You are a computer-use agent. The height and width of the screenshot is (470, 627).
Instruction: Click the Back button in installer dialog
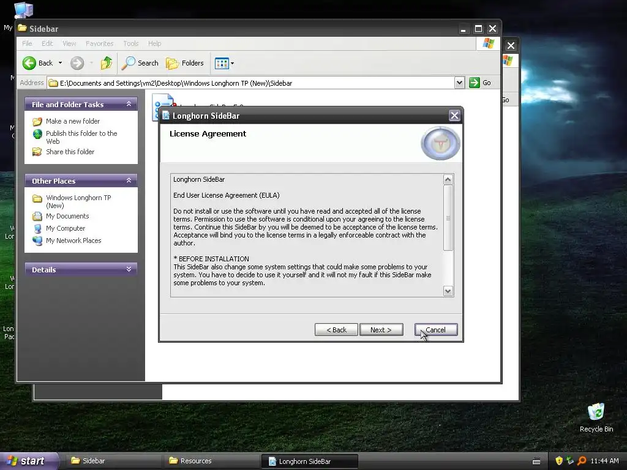336,330
